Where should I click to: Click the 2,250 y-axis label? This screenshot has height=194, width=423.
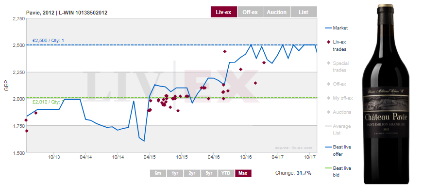click(x=19, y=72)
